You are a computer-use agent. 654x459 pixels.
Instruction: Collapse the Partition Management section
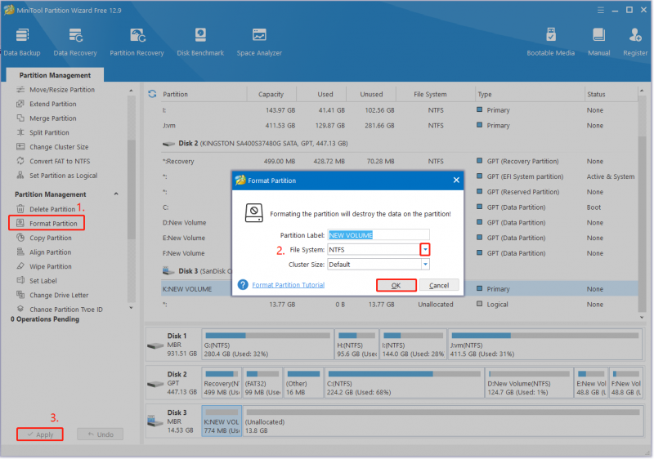[x=116, y=194]
